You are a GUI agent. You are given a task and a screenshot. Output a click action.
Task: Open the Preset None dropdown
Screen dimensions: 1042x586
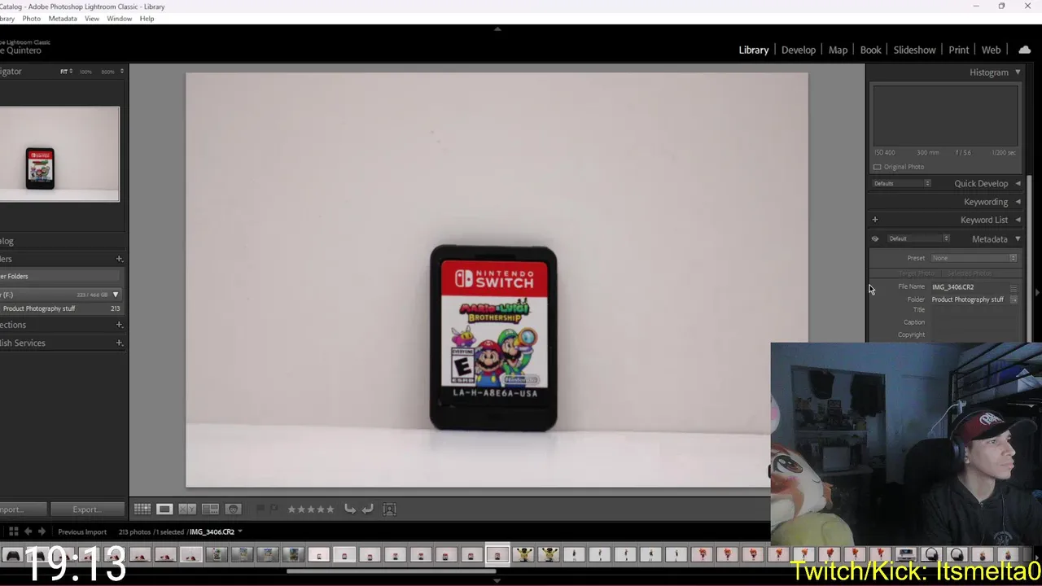[x=974, y=258]
